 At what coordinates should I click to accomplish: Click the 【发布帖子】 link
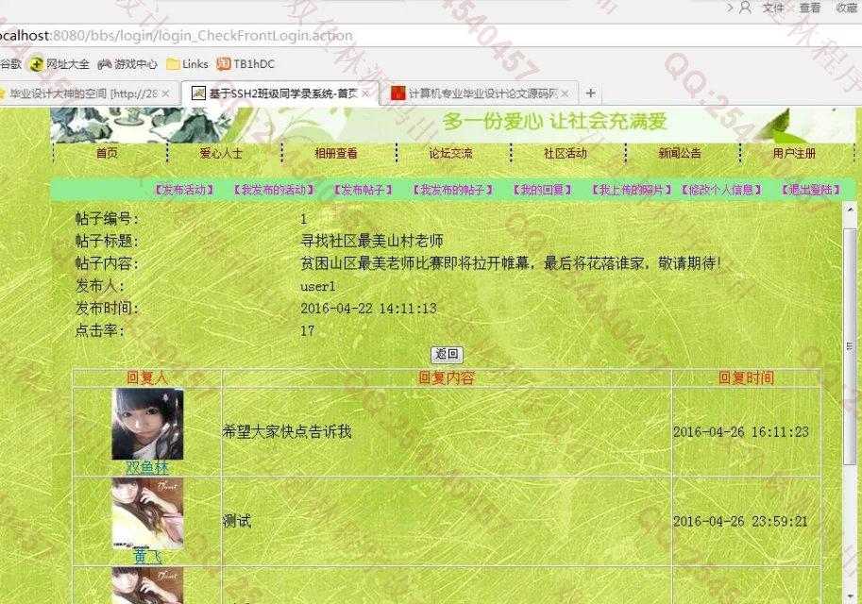coord(363,190)
